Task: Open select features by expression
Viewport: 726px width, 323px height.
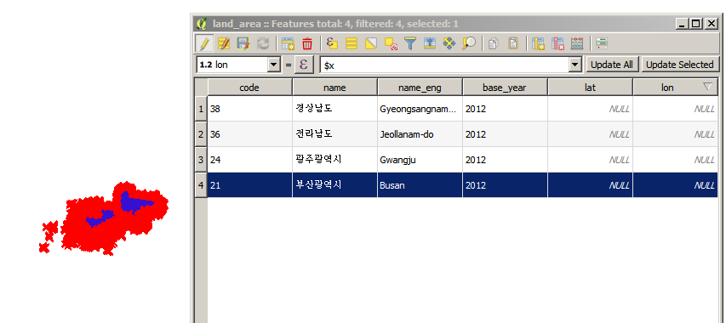Action: [x=332, y=43]
